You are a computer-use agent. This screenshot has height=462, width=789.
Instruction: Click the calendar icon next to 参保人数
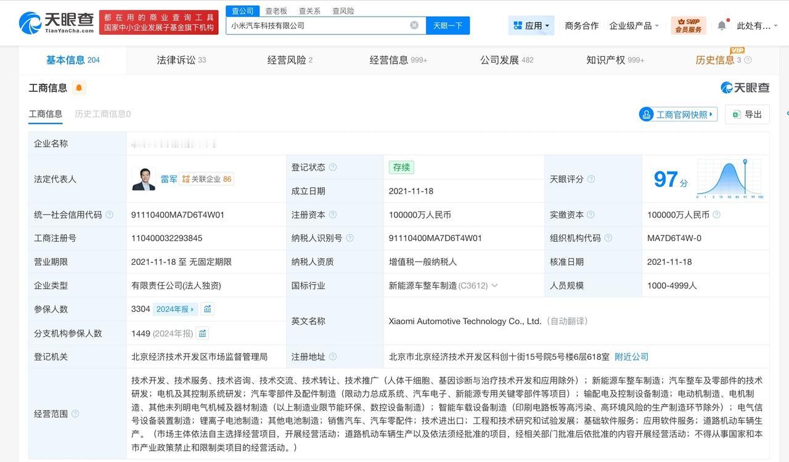point(207,309)
